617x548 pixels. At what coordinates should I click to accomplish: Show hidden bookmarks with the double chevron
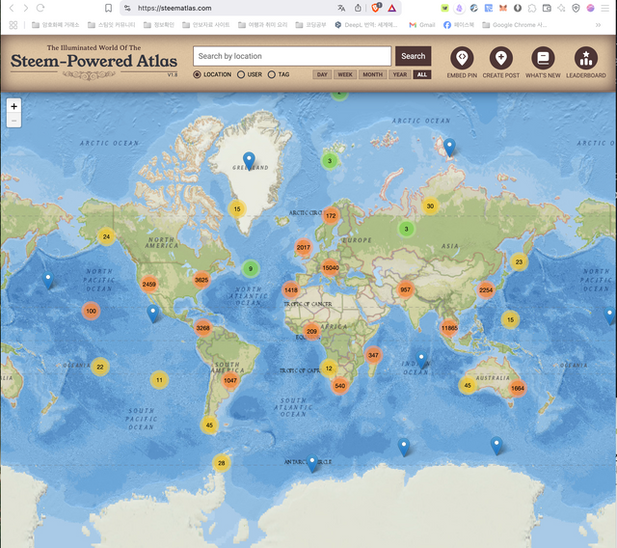coord(598,25)
